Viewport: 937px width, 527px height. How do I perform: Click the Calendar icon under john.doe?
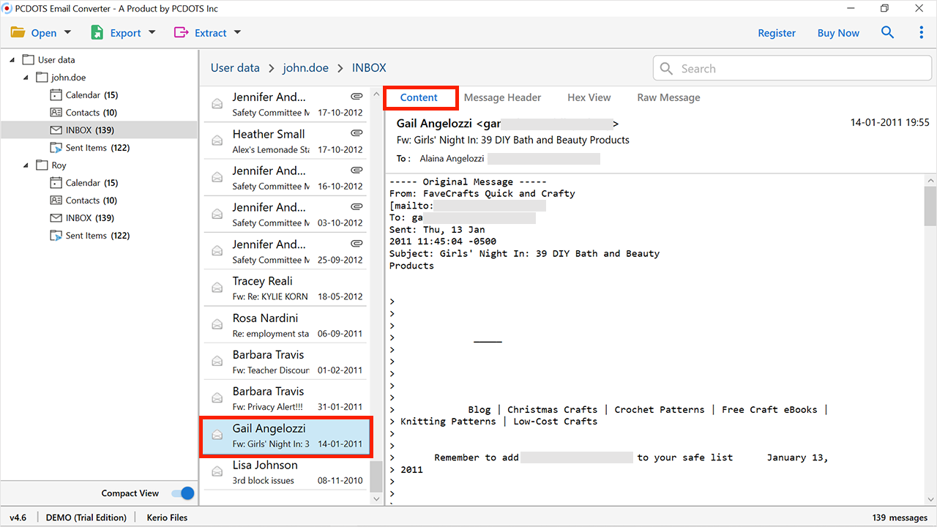click(x=56, y=95)
